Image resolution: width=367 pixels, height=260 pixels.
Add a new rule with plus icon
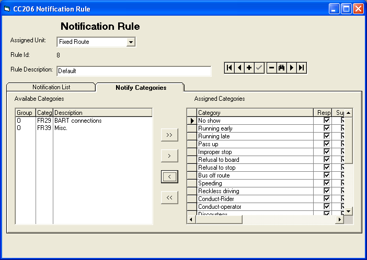(x=249, y=68)
